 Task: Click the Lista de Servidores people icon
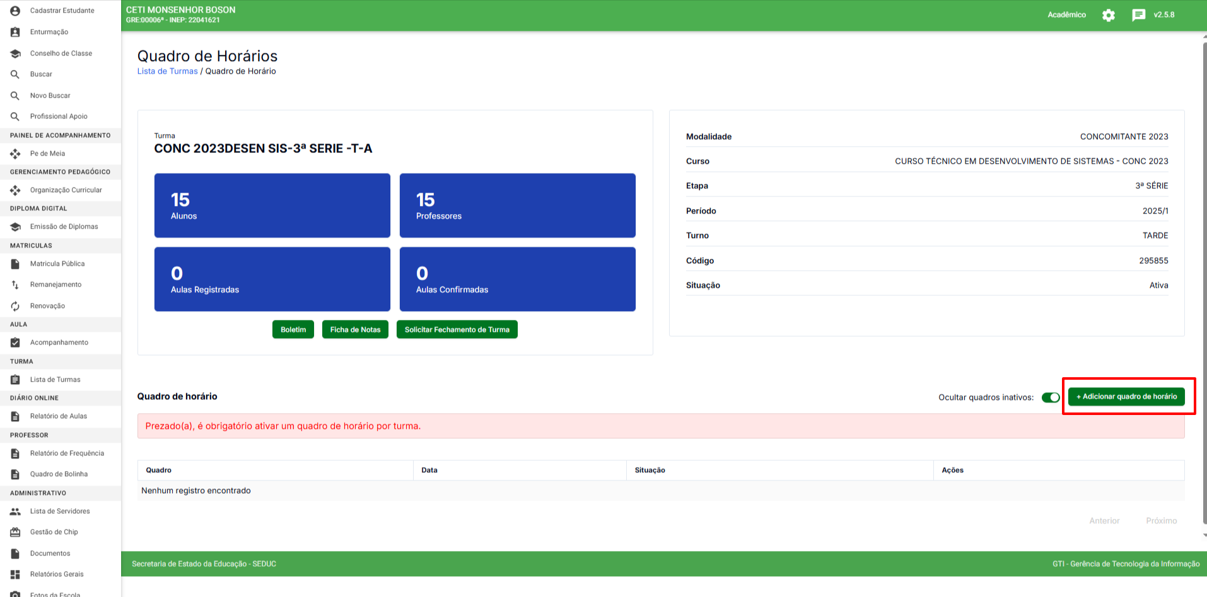pos(15,511)
